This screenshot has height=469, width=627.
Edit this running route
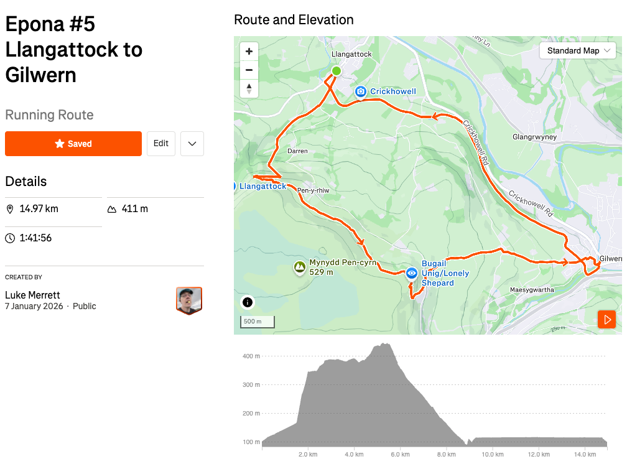[161, 144]
